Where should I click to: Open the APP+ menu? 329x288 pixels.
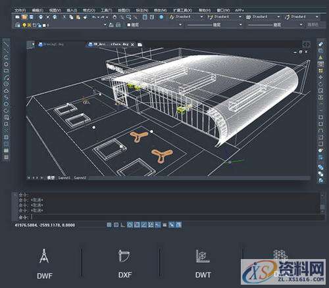[240, 10]
